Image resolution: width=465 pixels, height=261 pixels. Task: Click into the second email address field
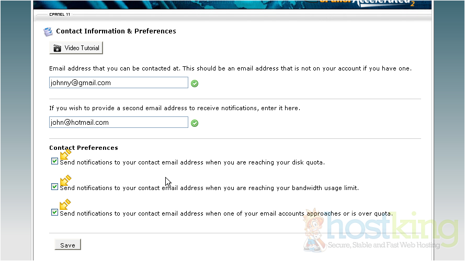coord(118,123)
